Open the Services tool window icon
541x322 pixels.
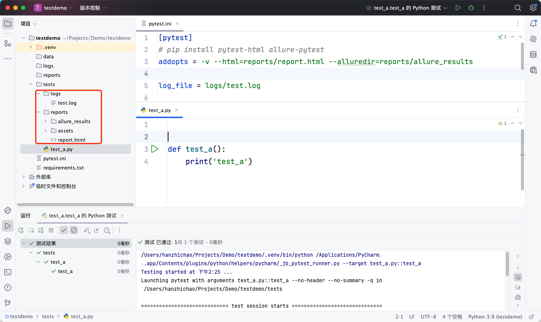(8, 257)
